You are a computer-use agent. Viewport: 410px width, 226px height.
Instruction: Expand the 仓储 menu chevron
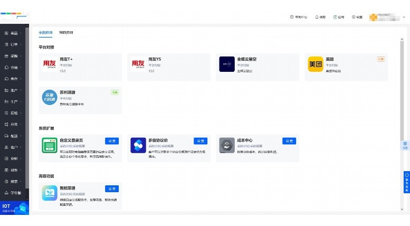click(21, 67)
